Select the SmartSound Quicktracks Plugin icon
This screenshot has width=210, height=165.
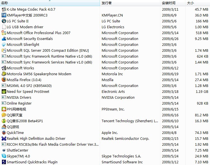click(4, 162)
